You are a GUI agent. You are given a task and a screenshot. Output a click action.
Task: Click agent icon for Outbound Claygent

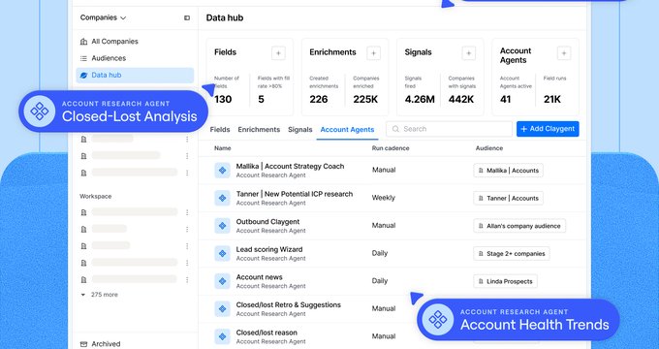[222, 226]
